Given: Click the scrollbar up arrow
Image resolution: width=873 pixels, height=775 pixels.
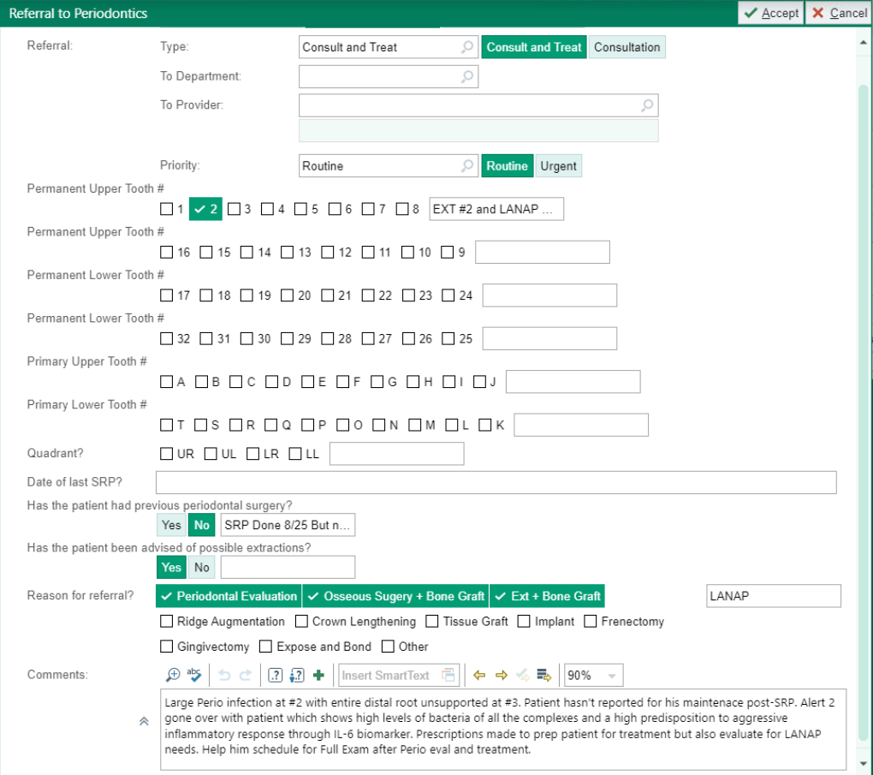Looking at the screenshot, I should click(x=863, y=43).
